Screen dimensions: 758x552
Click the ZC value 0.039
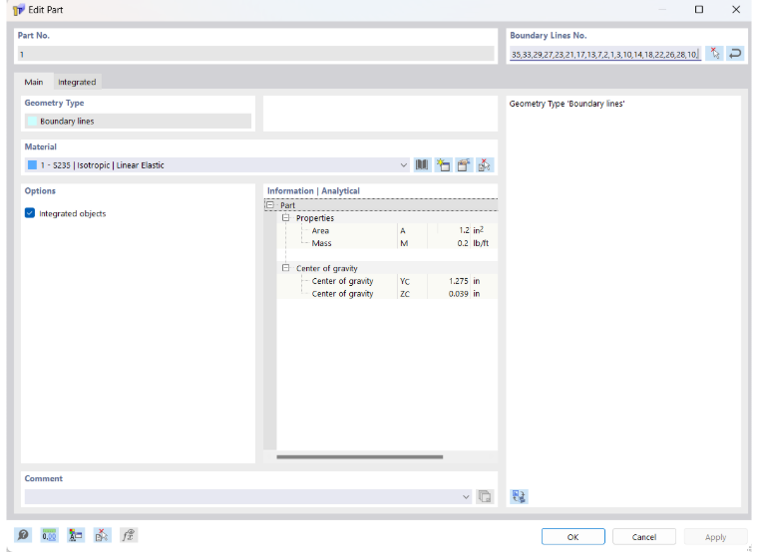pyautogui.click(x=458, y=293)
